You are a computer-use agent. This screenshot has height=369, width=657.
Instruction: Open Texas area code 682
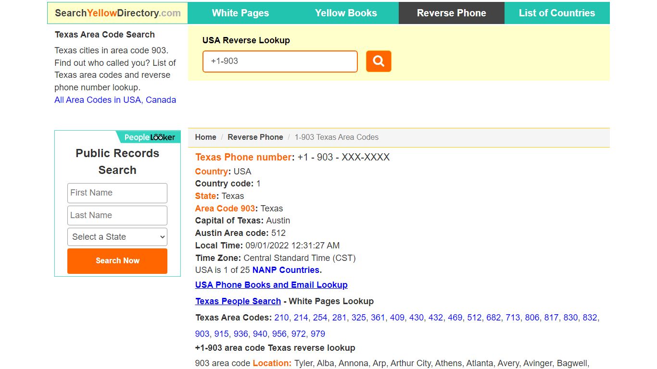[x=493, y=318]
